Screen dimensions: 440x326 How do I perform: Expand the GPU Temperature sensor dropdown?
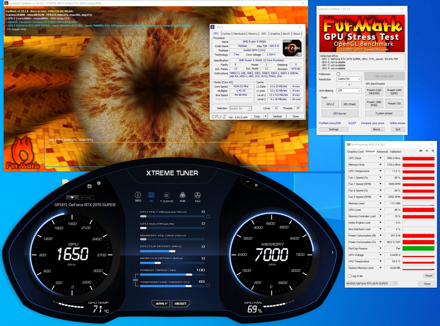380,171
